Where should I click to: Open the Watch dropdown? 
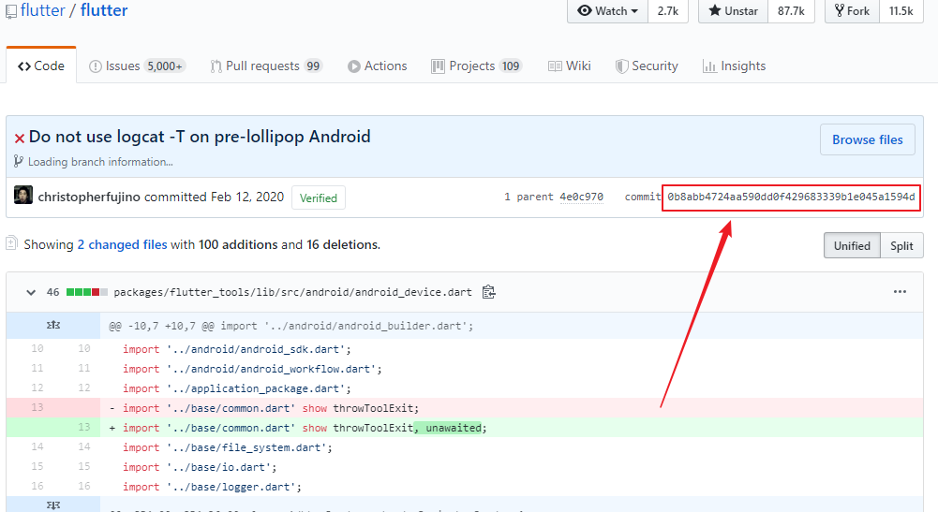[x=609, y=11]
